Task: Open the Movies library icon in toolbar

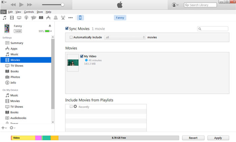Action: click(x=12, y=18)
